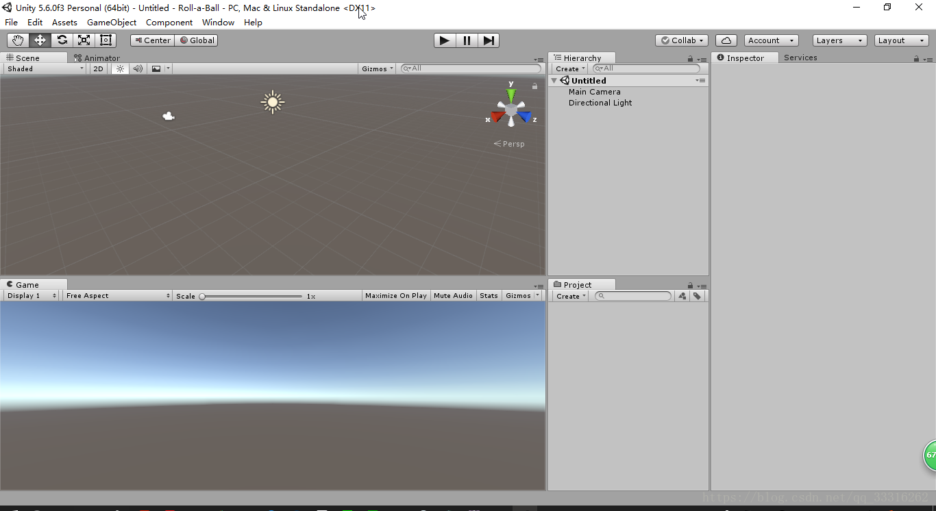936x511 pixels.
Task: Open the Game view Gizmos dropdown
Action: coord(522,296)
